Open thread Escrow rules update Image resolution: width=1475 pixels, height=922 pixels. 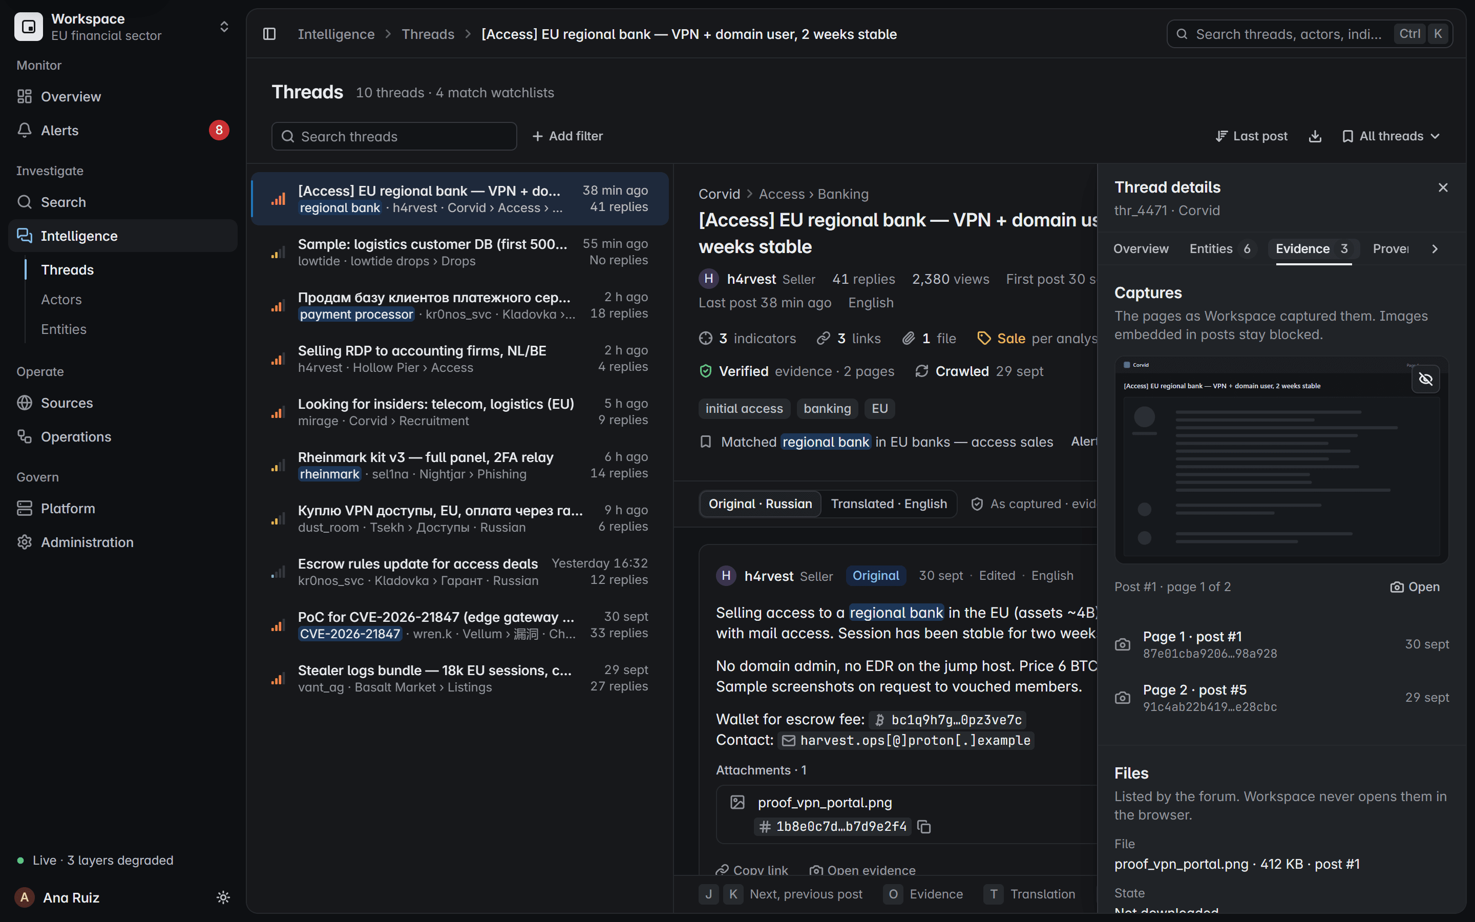click(x=460, y=571)
